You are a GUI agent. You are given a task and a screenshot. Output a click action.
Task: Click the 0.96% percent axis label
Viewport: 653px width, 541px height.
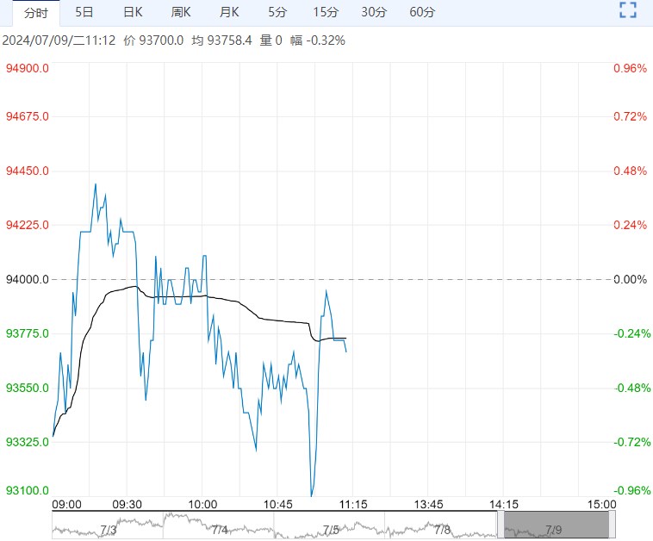tap(630, 68)
